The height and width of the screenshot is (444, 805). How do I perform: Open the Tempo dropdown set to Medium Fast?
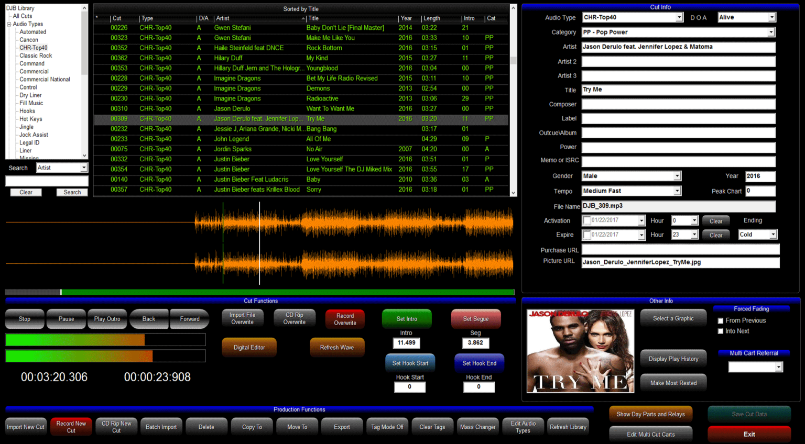click(x=677, y=191)
